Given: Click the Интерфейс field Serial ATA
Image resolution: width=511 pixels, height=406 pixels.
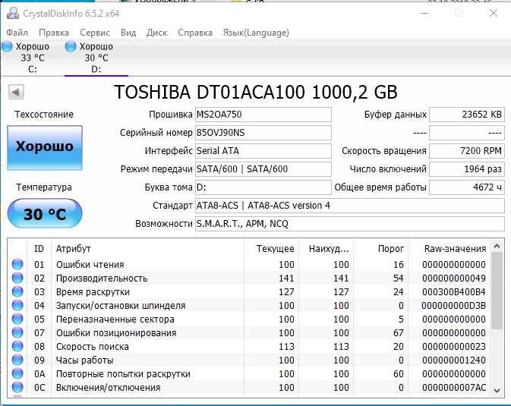Looking at the screenshot, I should 263,151.
